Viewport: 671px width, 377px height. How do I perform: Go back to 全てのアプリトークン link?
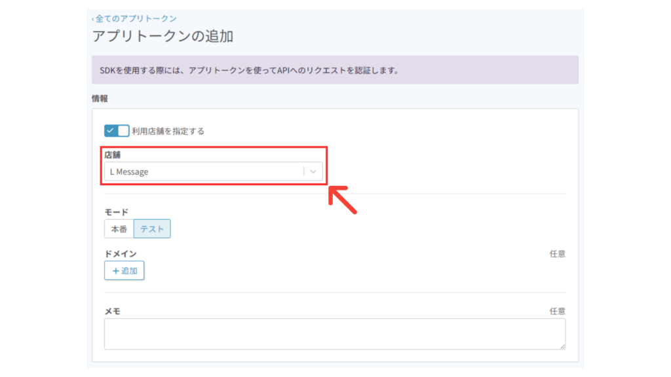click(x=134, y=18)
